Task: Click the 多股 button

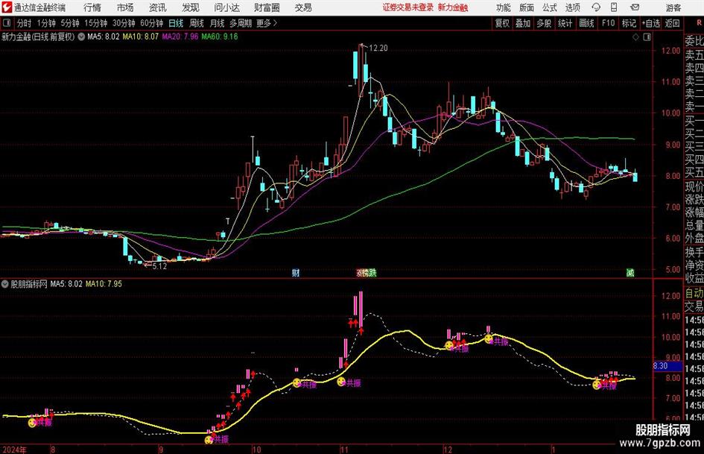Action: tap(544, 23)
